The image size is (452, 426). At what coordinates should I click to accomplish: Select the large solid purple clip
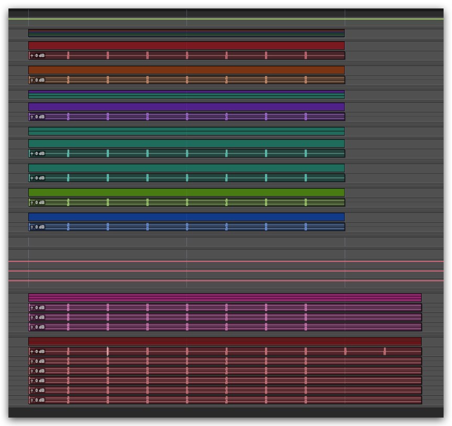click(186, 107)
